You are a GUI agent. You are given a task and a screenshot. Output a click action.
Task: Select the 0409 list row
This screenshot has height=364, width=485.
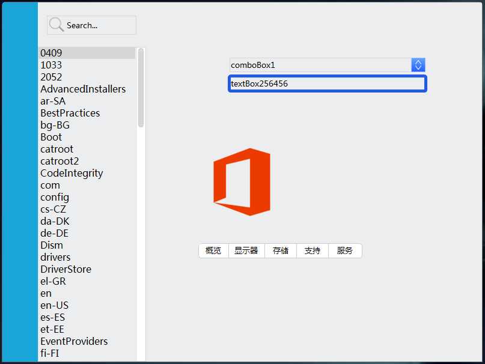pyautogui.click(x=87, y=53)
